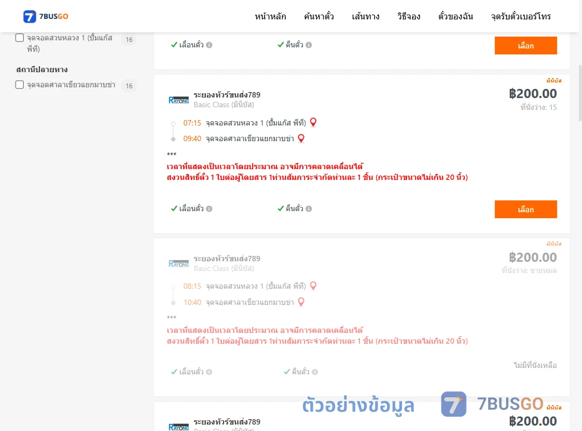
Task: Click the map pin for 08:15 departure stop
Action: tap(313, 286)
